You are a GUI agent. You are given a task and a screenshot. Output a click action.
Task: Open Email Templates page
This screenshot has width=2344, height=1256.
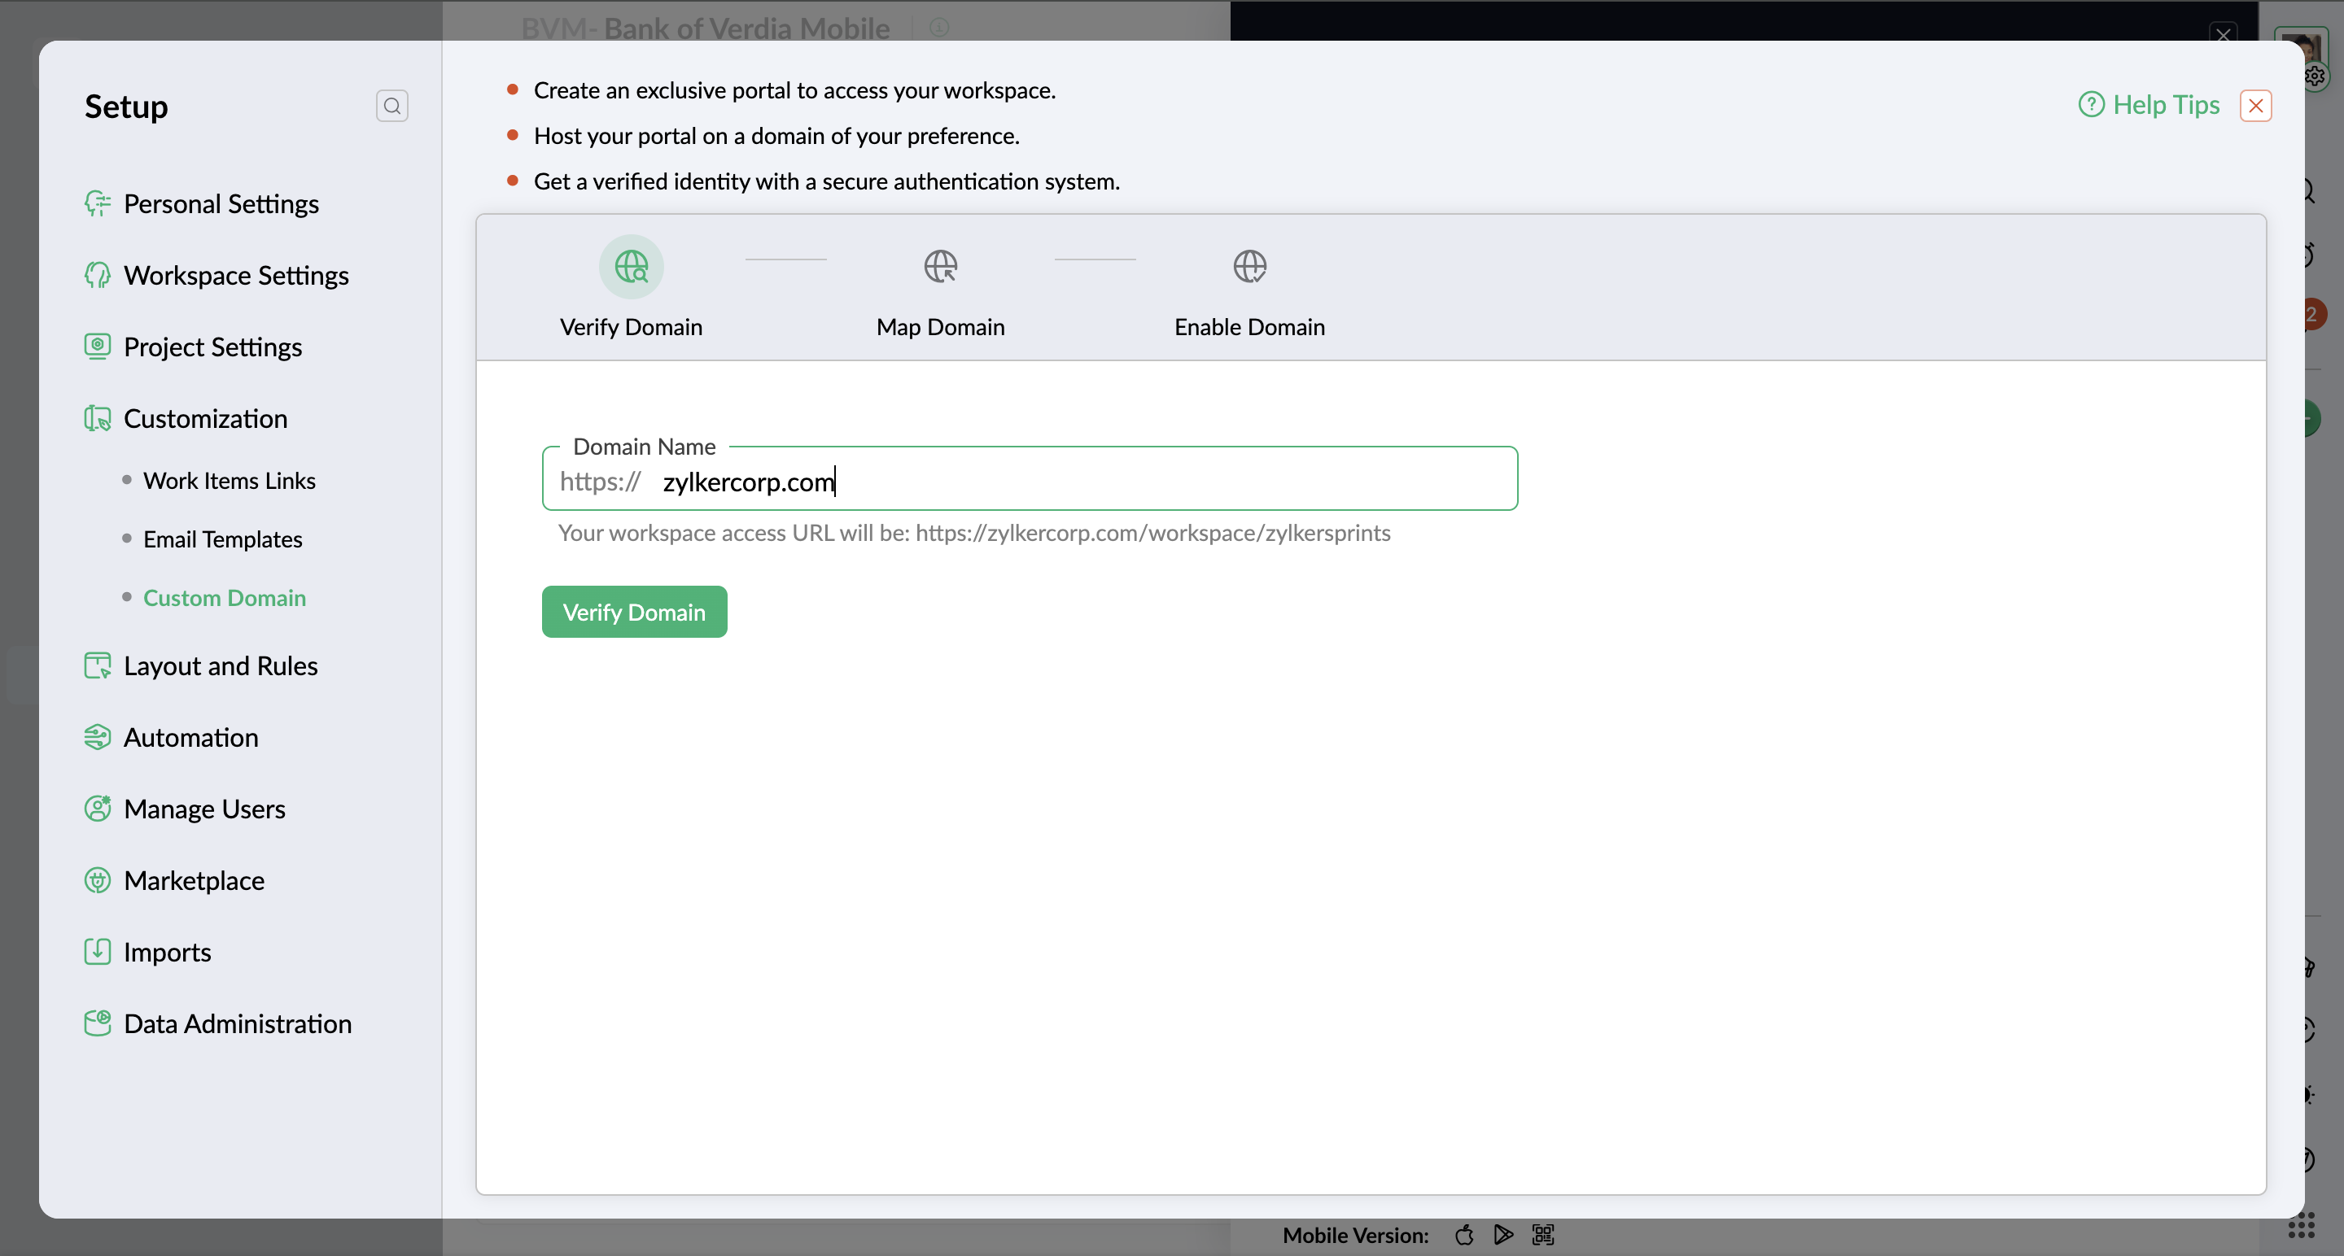(x=222, y=539)
